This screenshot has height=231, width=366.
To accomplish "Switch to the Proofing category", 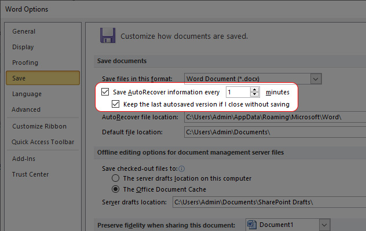I will tap(25, 63).
